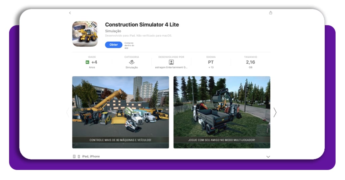Open the astragon Entertainment developer icon
345x180 pixels.
click(171, 62)
